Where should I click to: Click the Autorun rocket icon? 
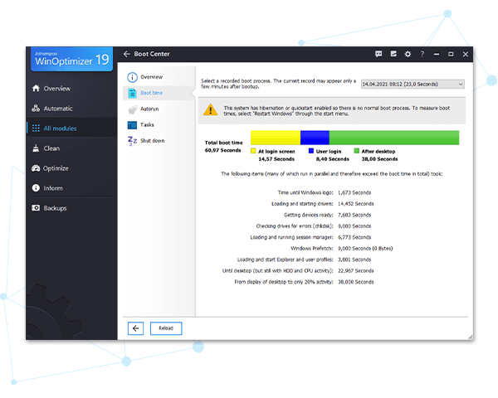click(133, 109)
